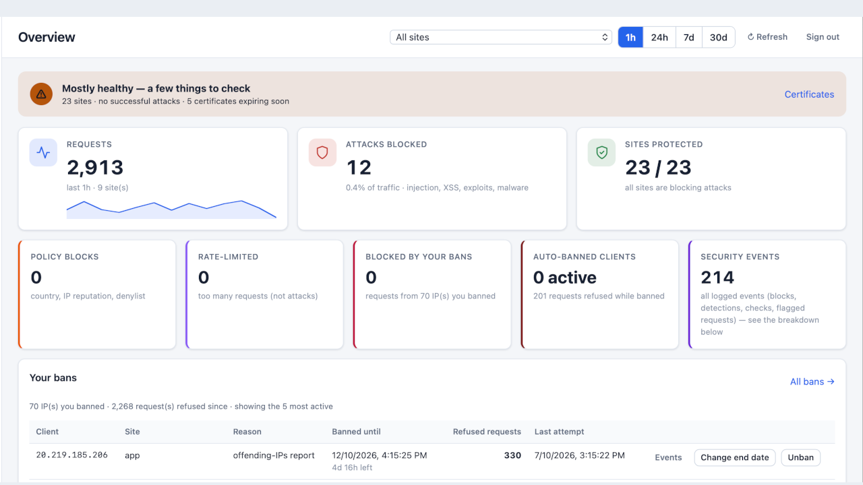Click the Site column header
Image resolution: width=863 pixels, height=485 pixels.
click(x=132, y=431)
